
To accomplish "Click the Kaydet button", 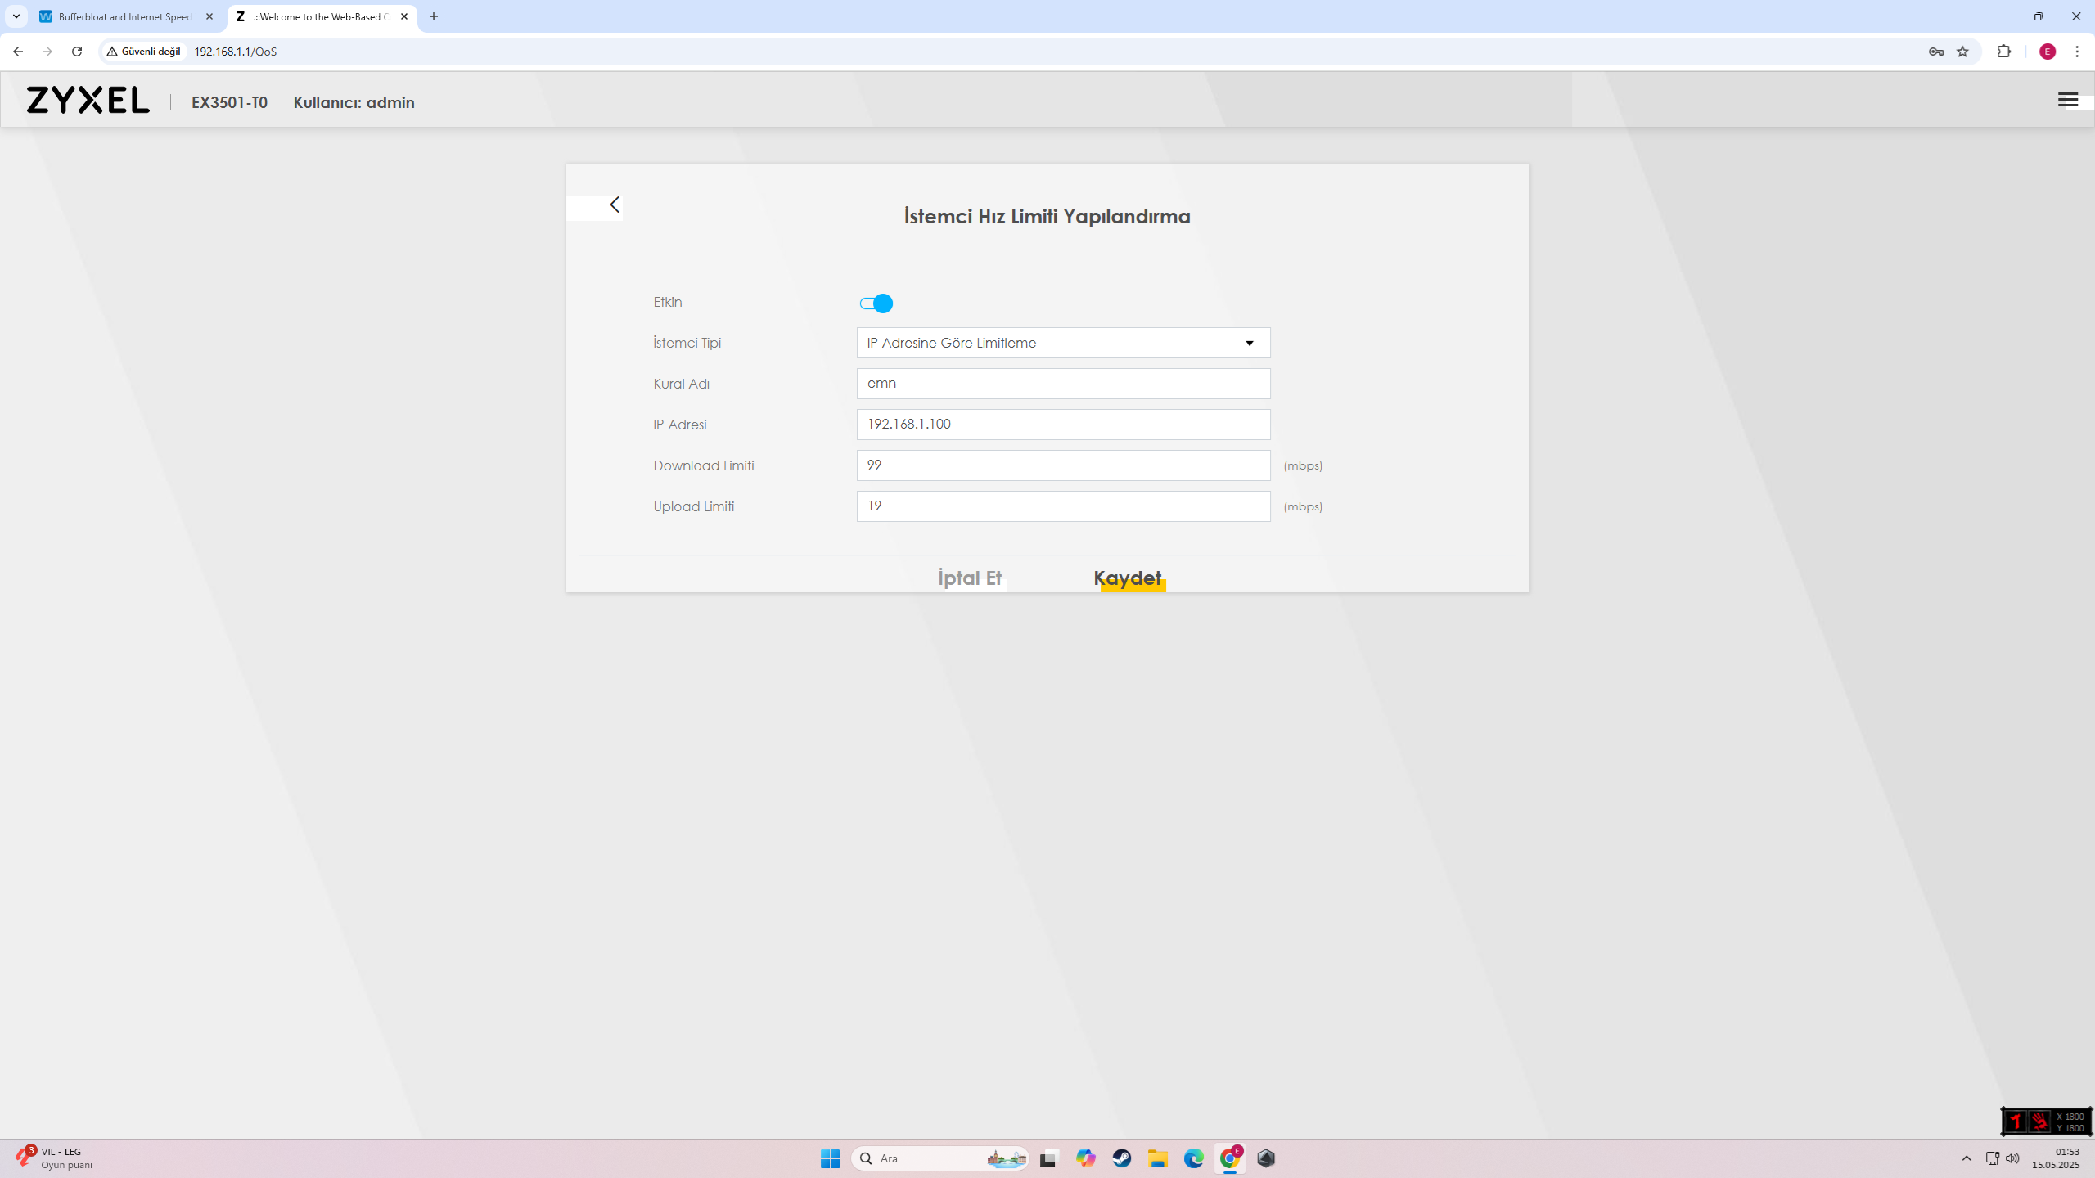I will (x=1128, y=578).
